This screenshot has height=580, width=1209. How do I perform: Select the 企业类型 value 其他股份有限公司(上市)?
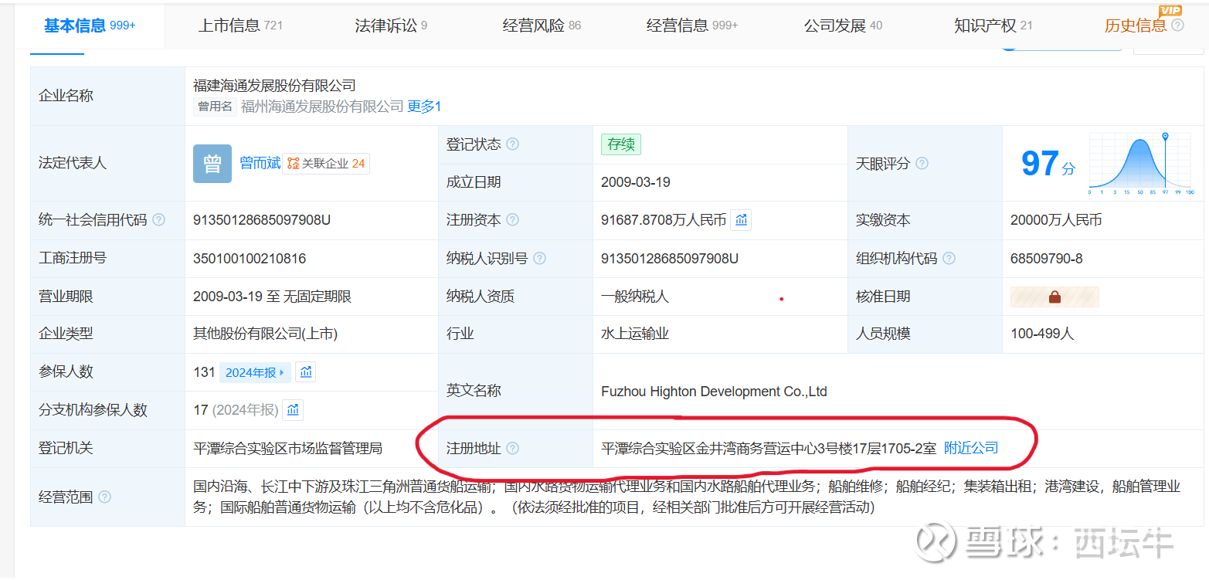pyautogui.click(x=265, y=334)
